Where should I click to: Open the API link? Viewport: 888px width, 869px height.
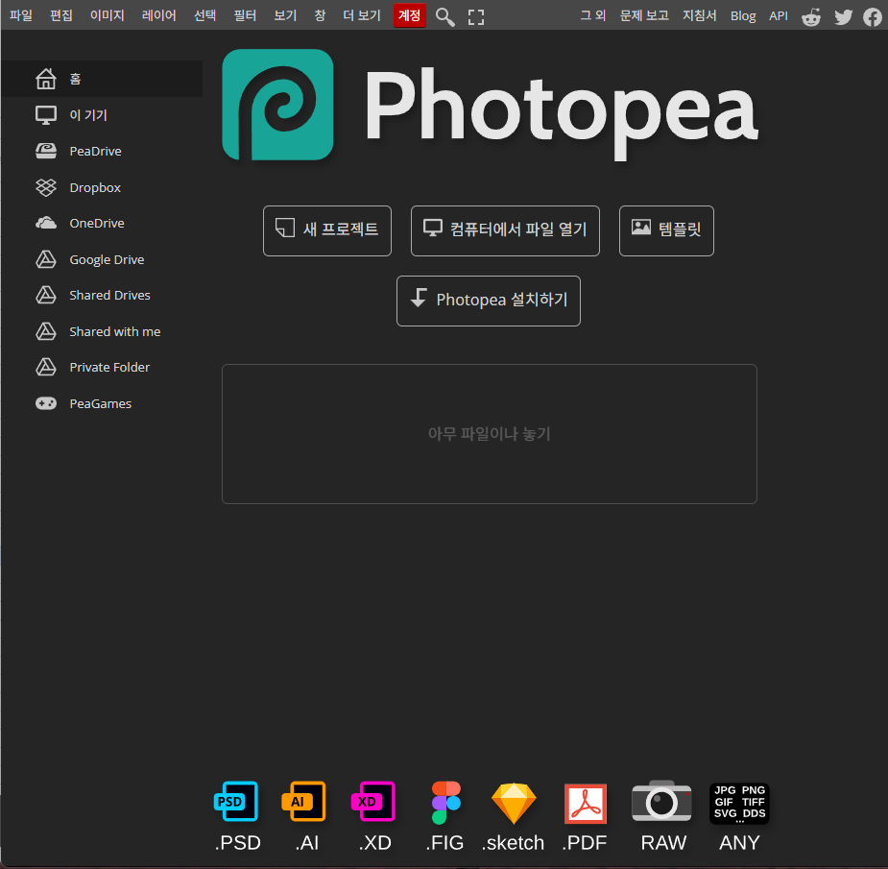(779, 16)
